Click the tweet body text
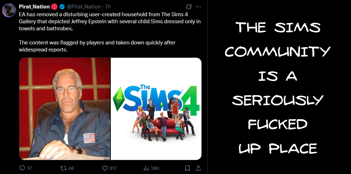Screen dimensions: 351x174 click(x=109, y=32)
